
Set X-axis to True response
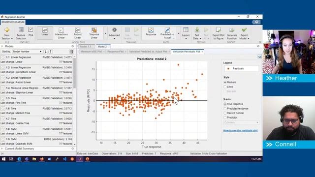[225, 104]
